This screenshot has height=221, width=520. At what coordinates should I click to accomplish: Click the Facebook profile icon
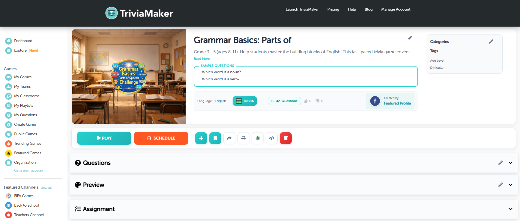tap(375, 101)
